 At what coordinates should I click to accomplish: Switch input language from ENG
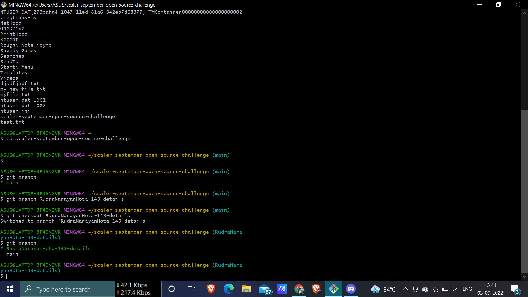click(x=468, y=289)
